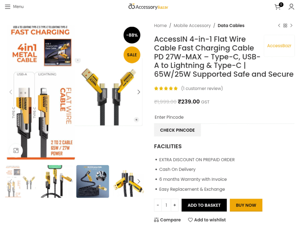The width and height of the screenshot is (299, 228).
Task: Advance thumbnail strip with right arrow
Action: pos(139,181)
